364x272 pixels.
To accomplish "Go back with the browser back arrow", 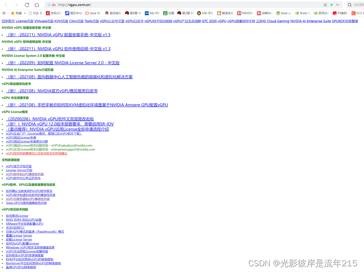I will pos(6,5).
